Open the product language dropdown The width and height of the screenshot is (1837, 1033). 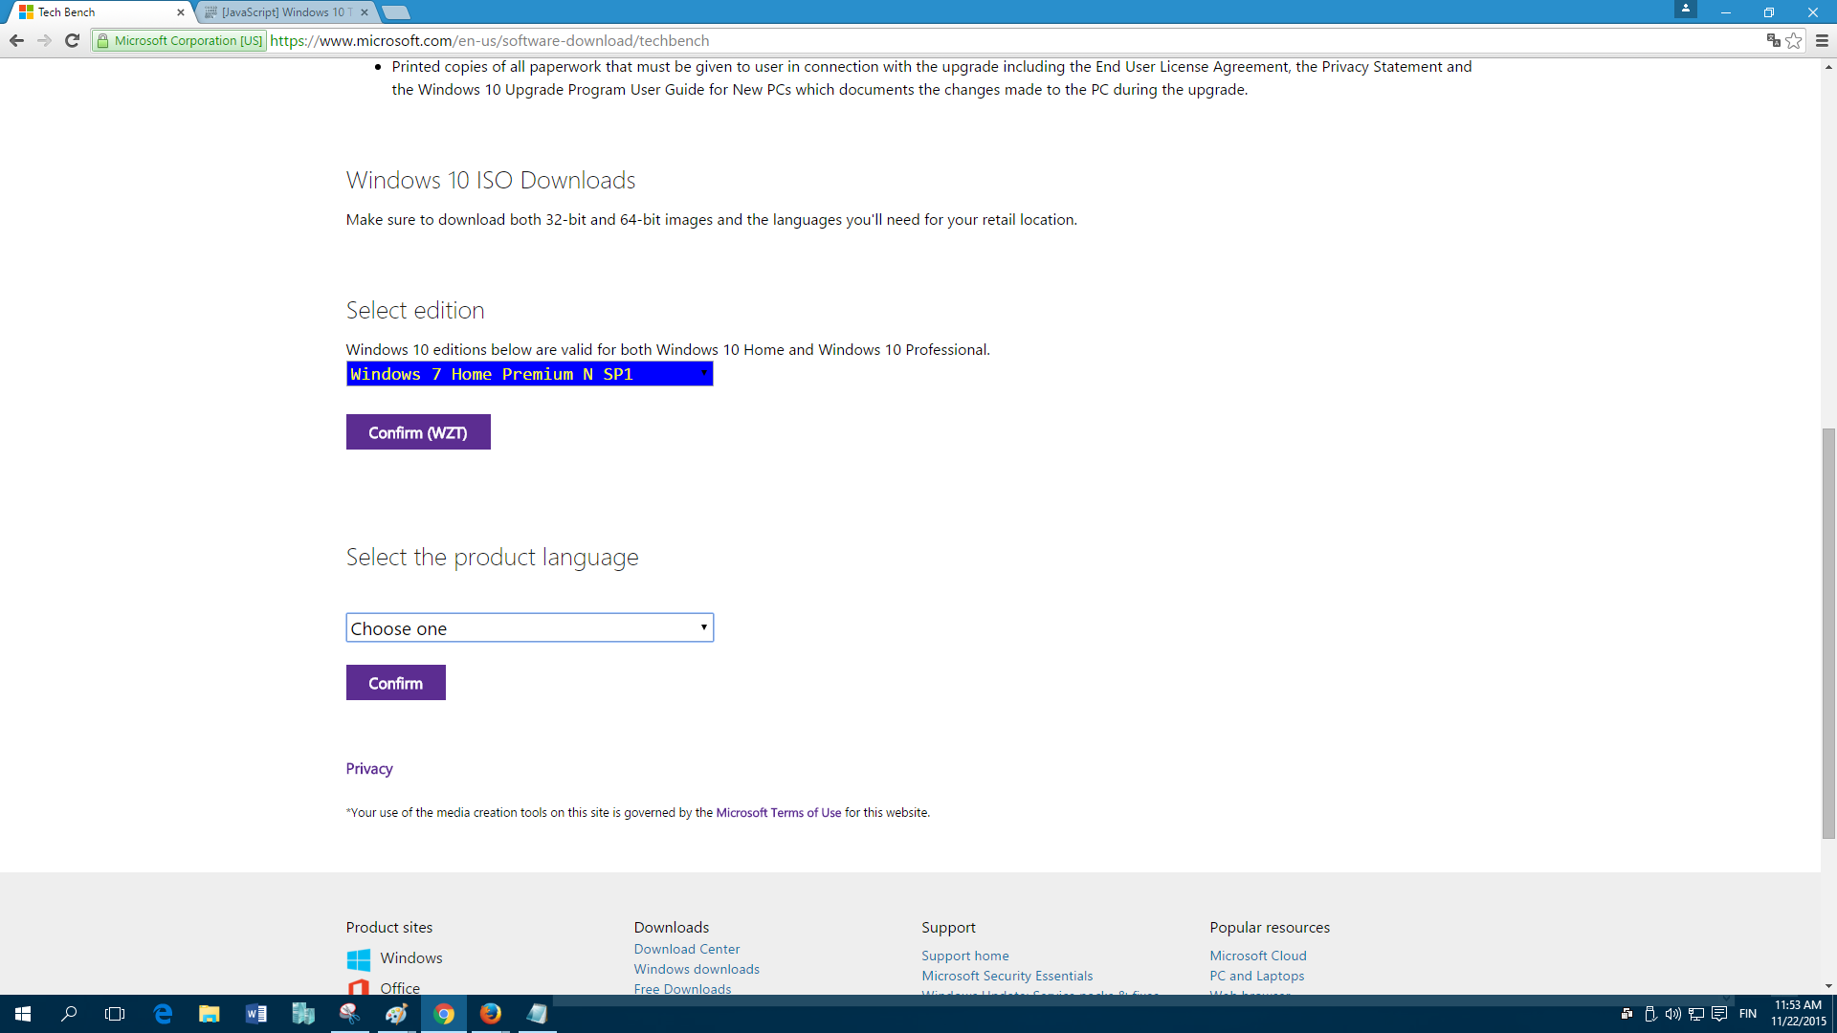click(529, 627)
